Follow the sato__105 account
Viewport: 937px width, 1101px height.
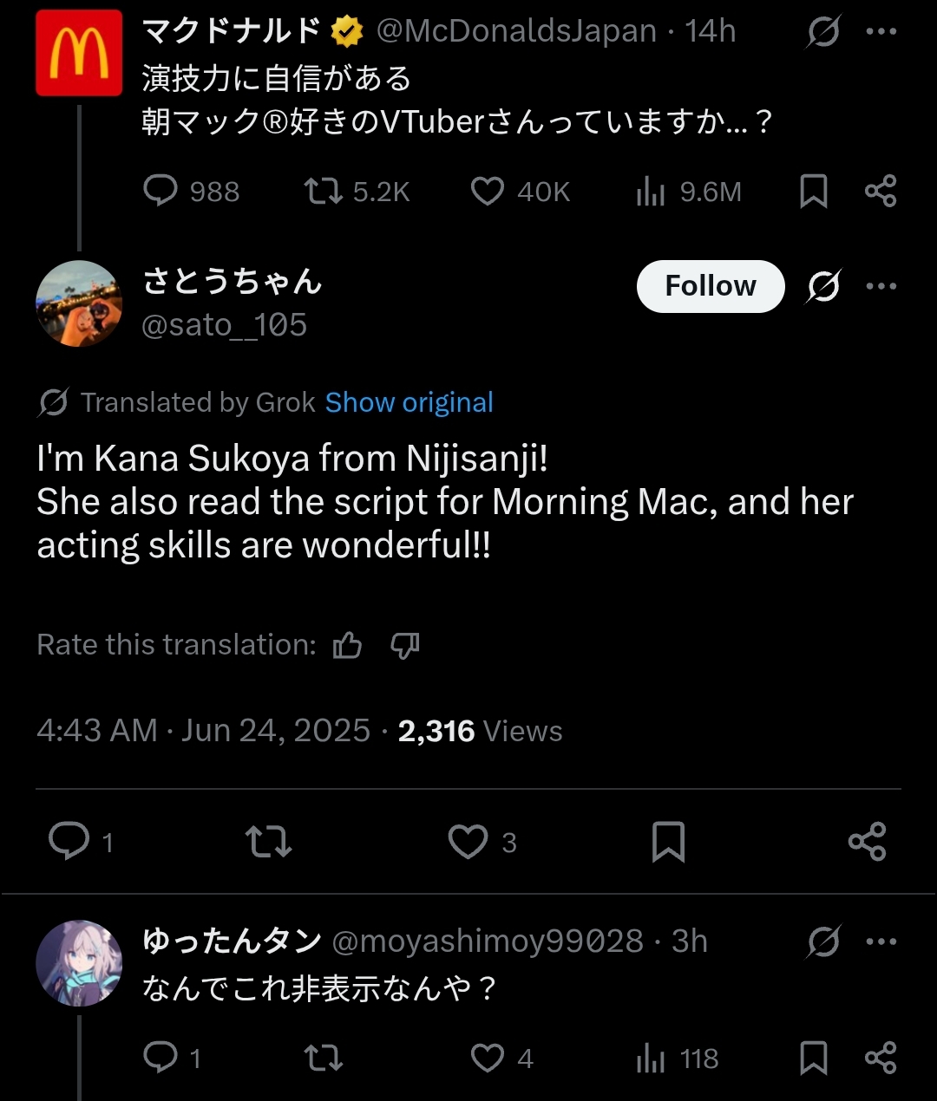[x=711, y=286]
